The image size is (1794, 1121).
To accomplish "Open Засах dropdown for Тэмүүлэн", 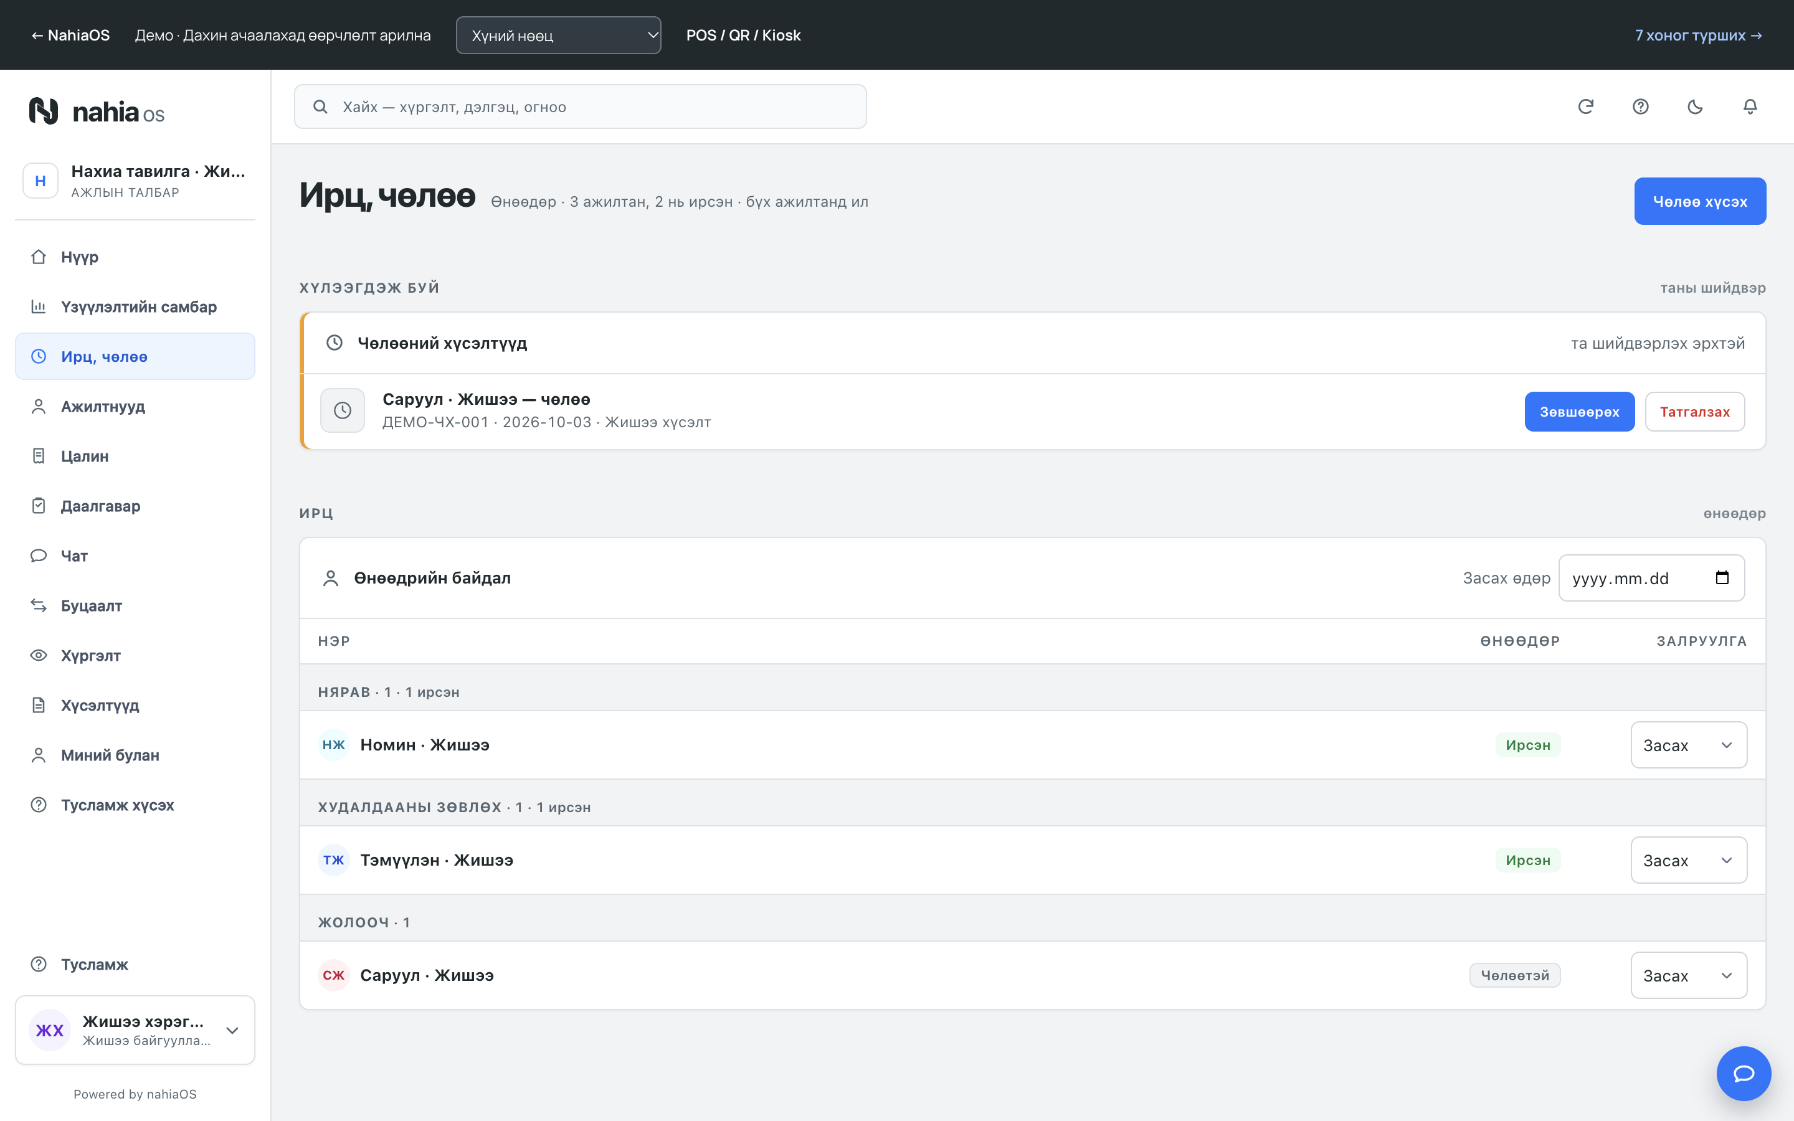I will click(1689, 860).
